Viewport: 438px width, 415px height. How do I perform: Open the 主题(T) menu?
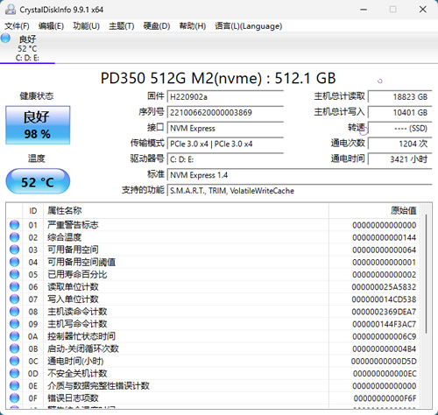coord(122,26)
